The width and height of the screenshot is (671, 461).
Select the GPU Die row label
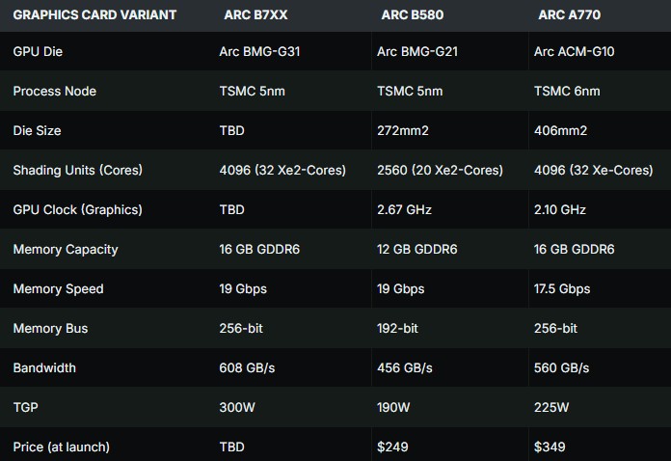38,51
